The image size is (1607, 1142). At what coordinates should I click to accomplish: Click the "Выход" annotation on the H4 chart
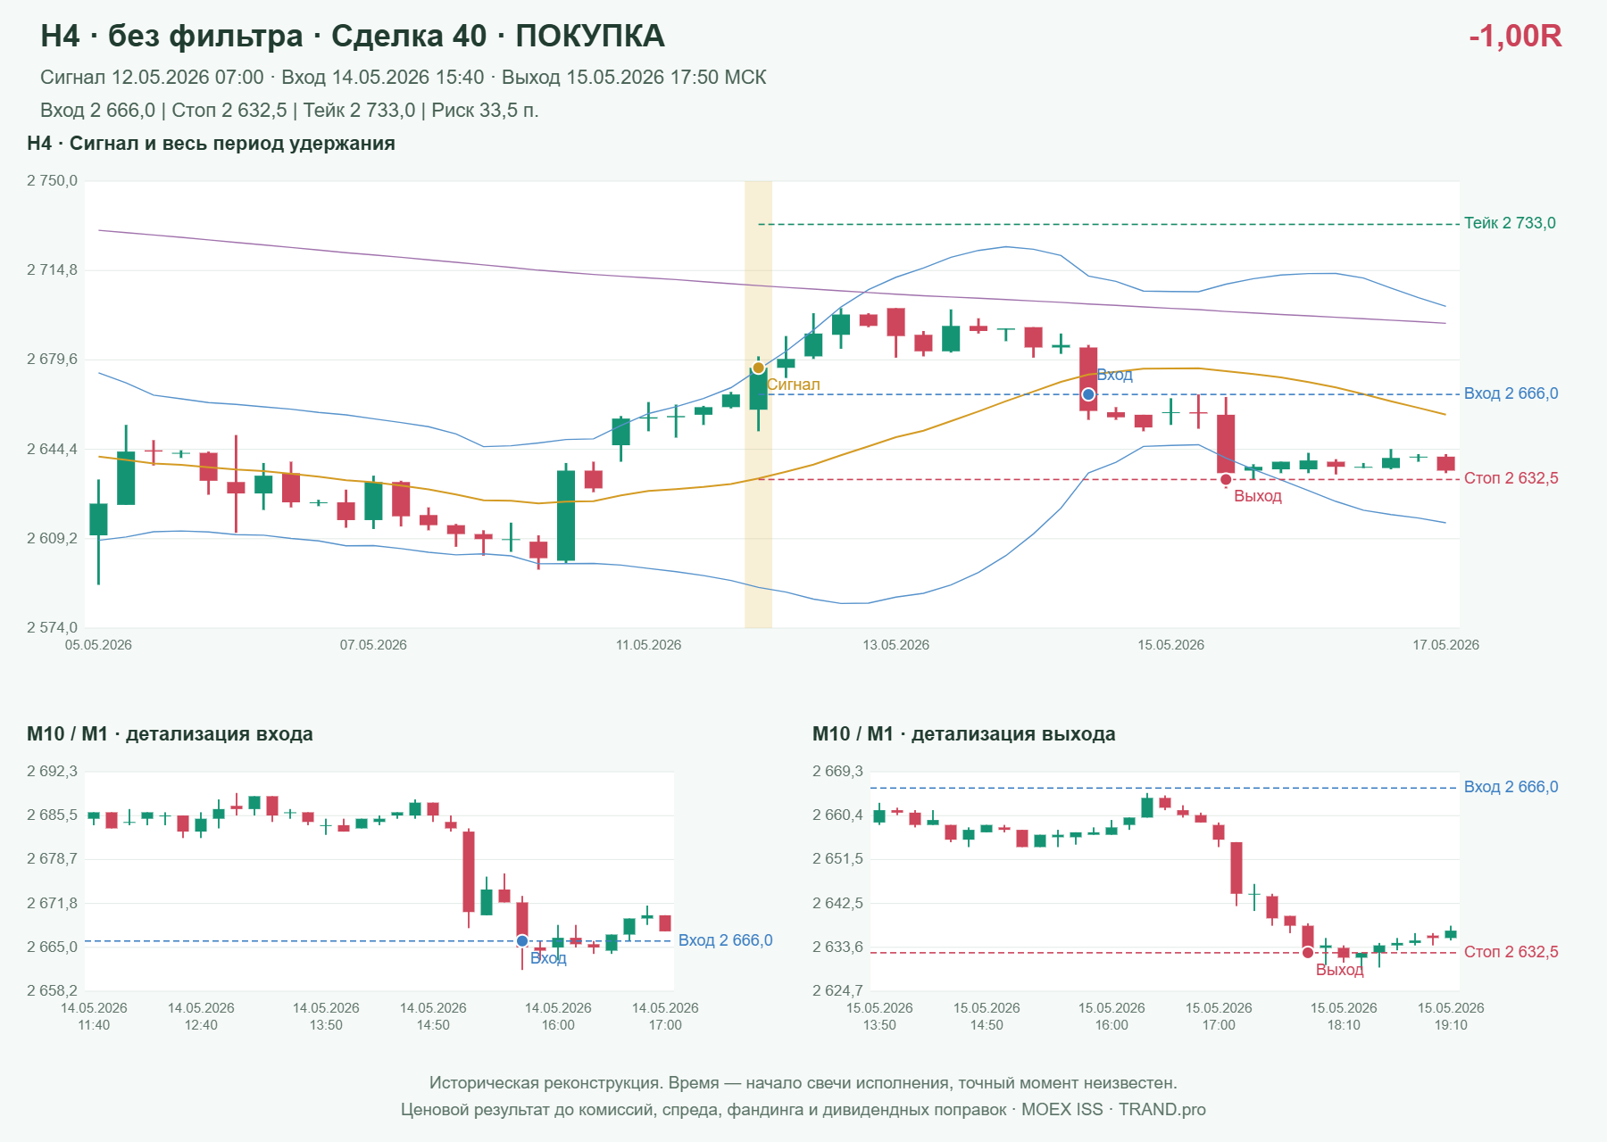1258,496
